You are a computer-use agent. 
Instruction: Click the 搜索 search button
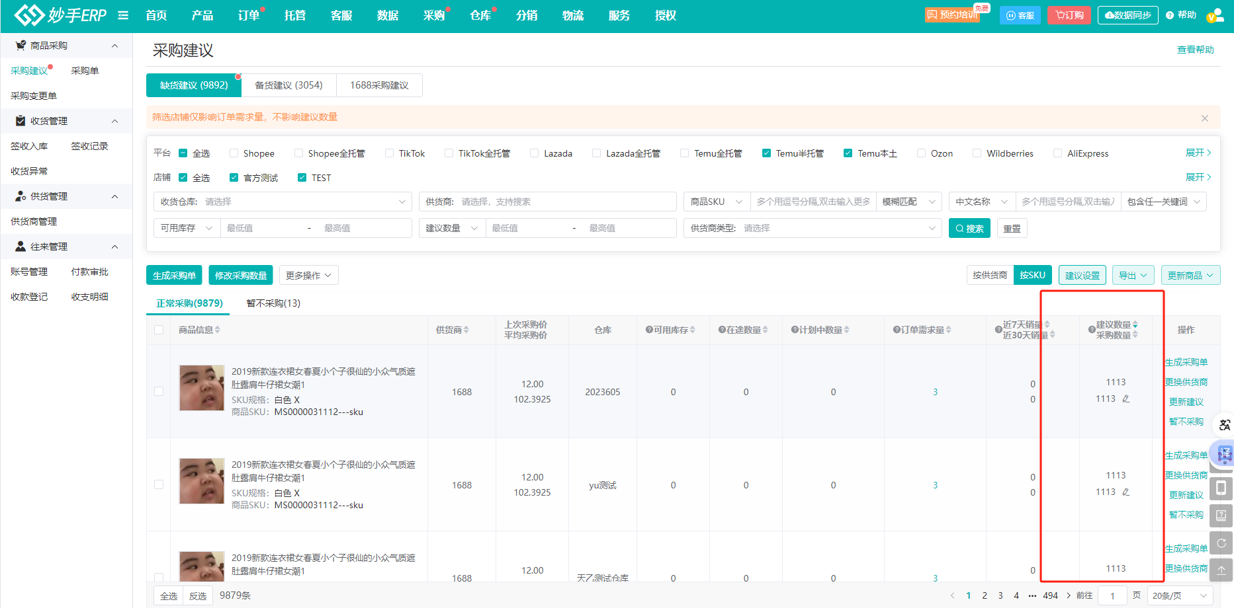(969, 229)
